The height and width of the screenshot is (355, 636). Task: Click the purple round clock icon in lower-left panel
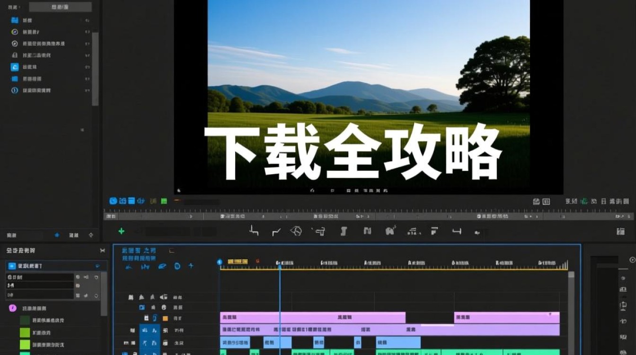pyautogui.click(x=13, y=308)
